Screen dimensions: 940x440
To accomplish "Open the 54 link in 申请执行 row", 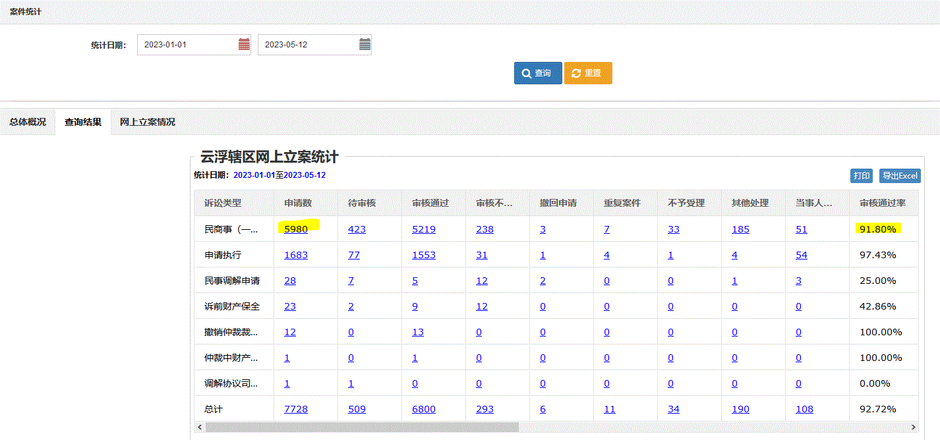I will point(802,255).
